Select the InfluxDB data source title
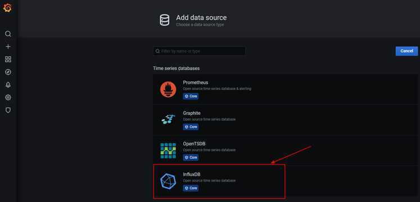Screen dimensions: 420x202 pyautogui.click(x=192, y=175)
